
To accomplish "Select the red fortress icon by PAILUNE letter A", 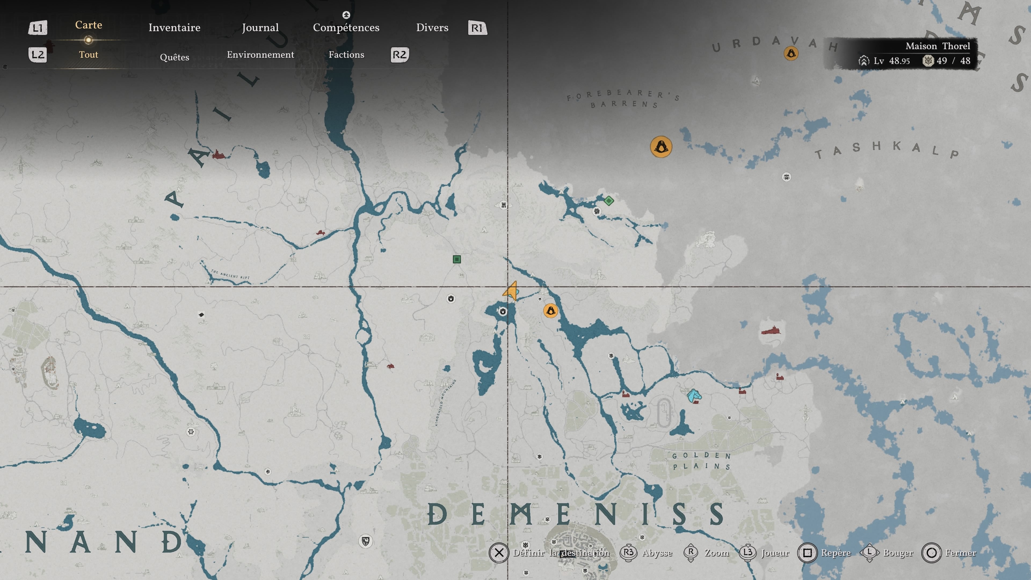I will pyautogui.click(x=218, y=154).
